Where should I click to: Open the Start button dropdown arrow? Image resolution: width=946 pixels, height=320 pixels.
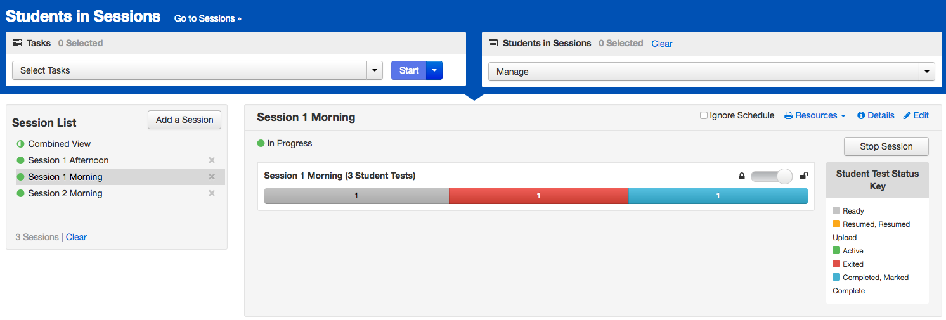pyautogui.click(x=434, y=70)
